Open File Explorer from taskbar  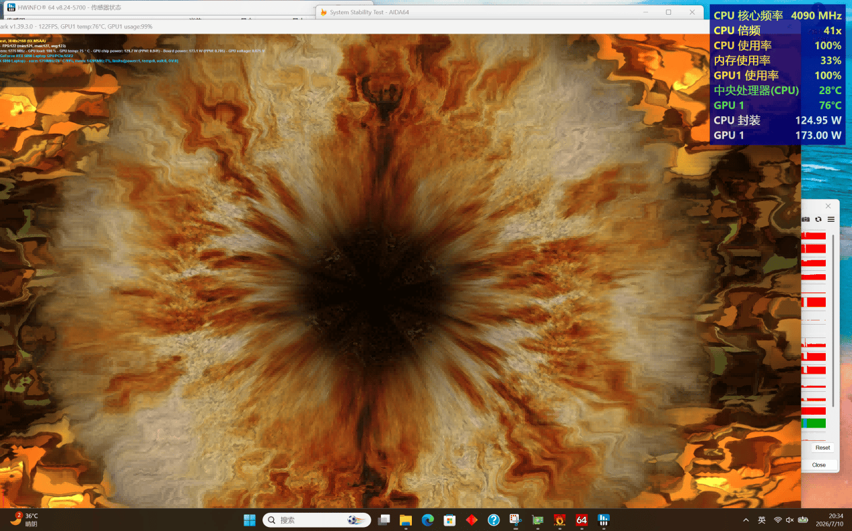pyautogui.click(x=406, y=520)
